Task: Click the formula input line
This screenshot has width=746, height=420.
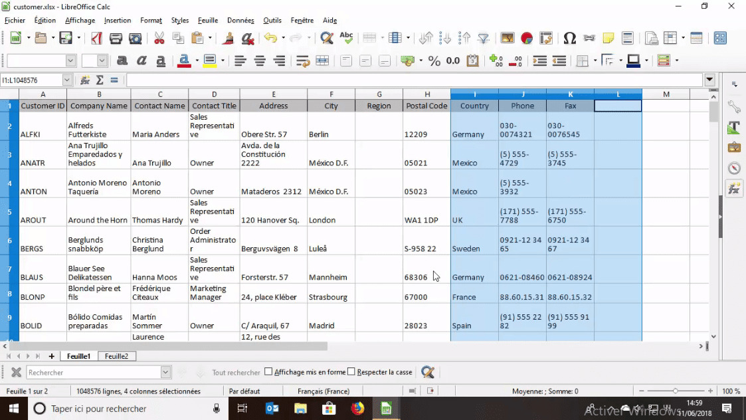Action: pyautogui.click(x=415, y=80)
